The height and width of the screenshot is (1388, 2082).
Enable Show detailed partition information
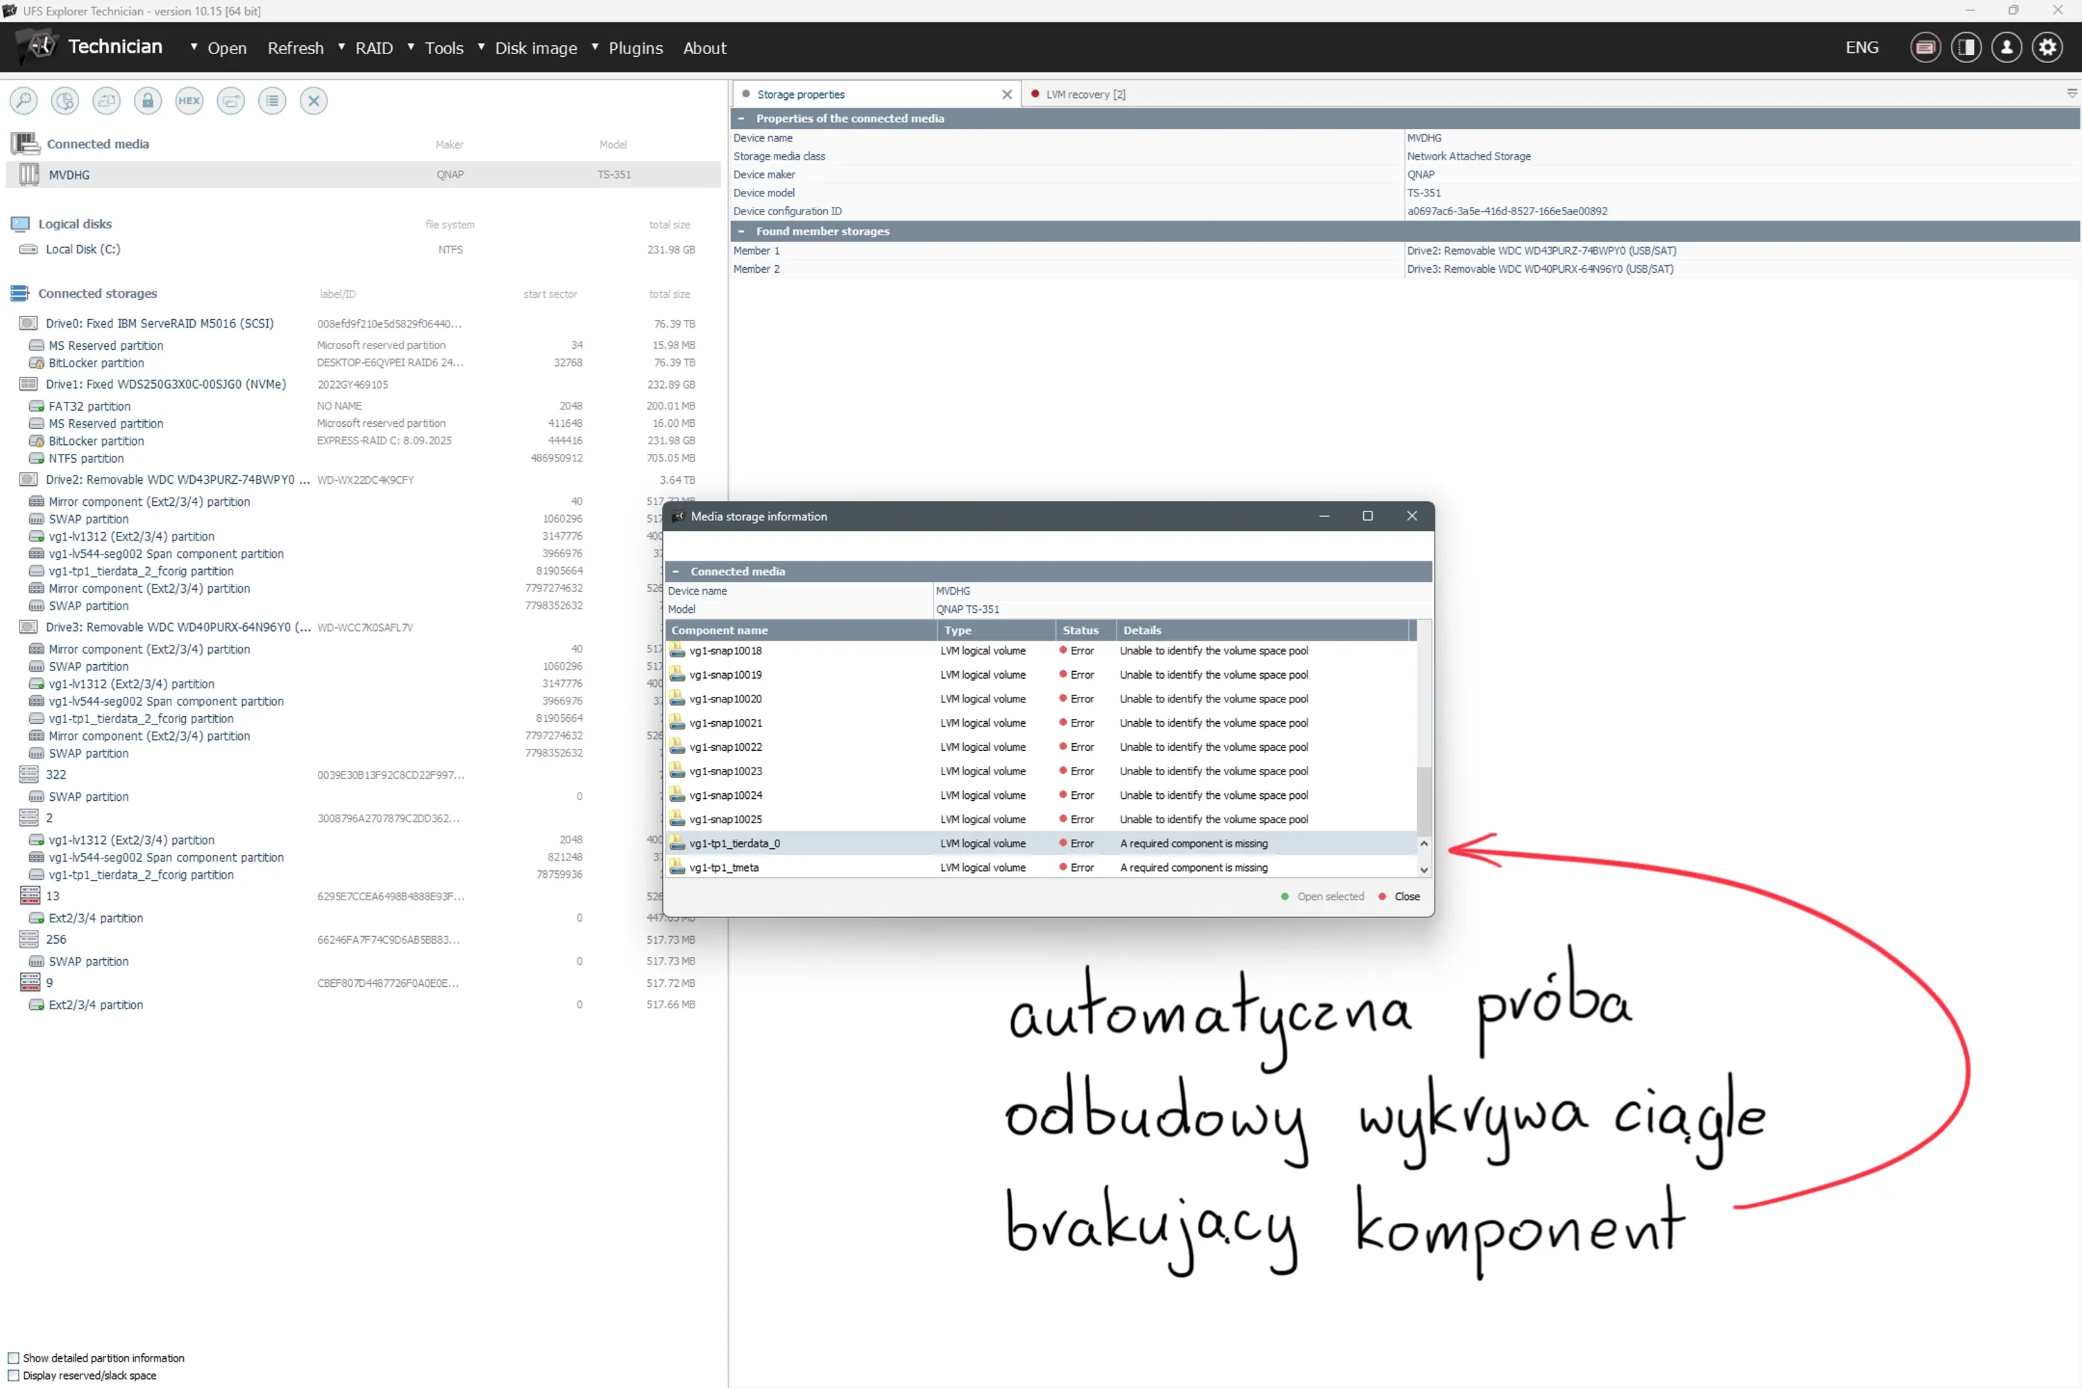coord(14,1358)
